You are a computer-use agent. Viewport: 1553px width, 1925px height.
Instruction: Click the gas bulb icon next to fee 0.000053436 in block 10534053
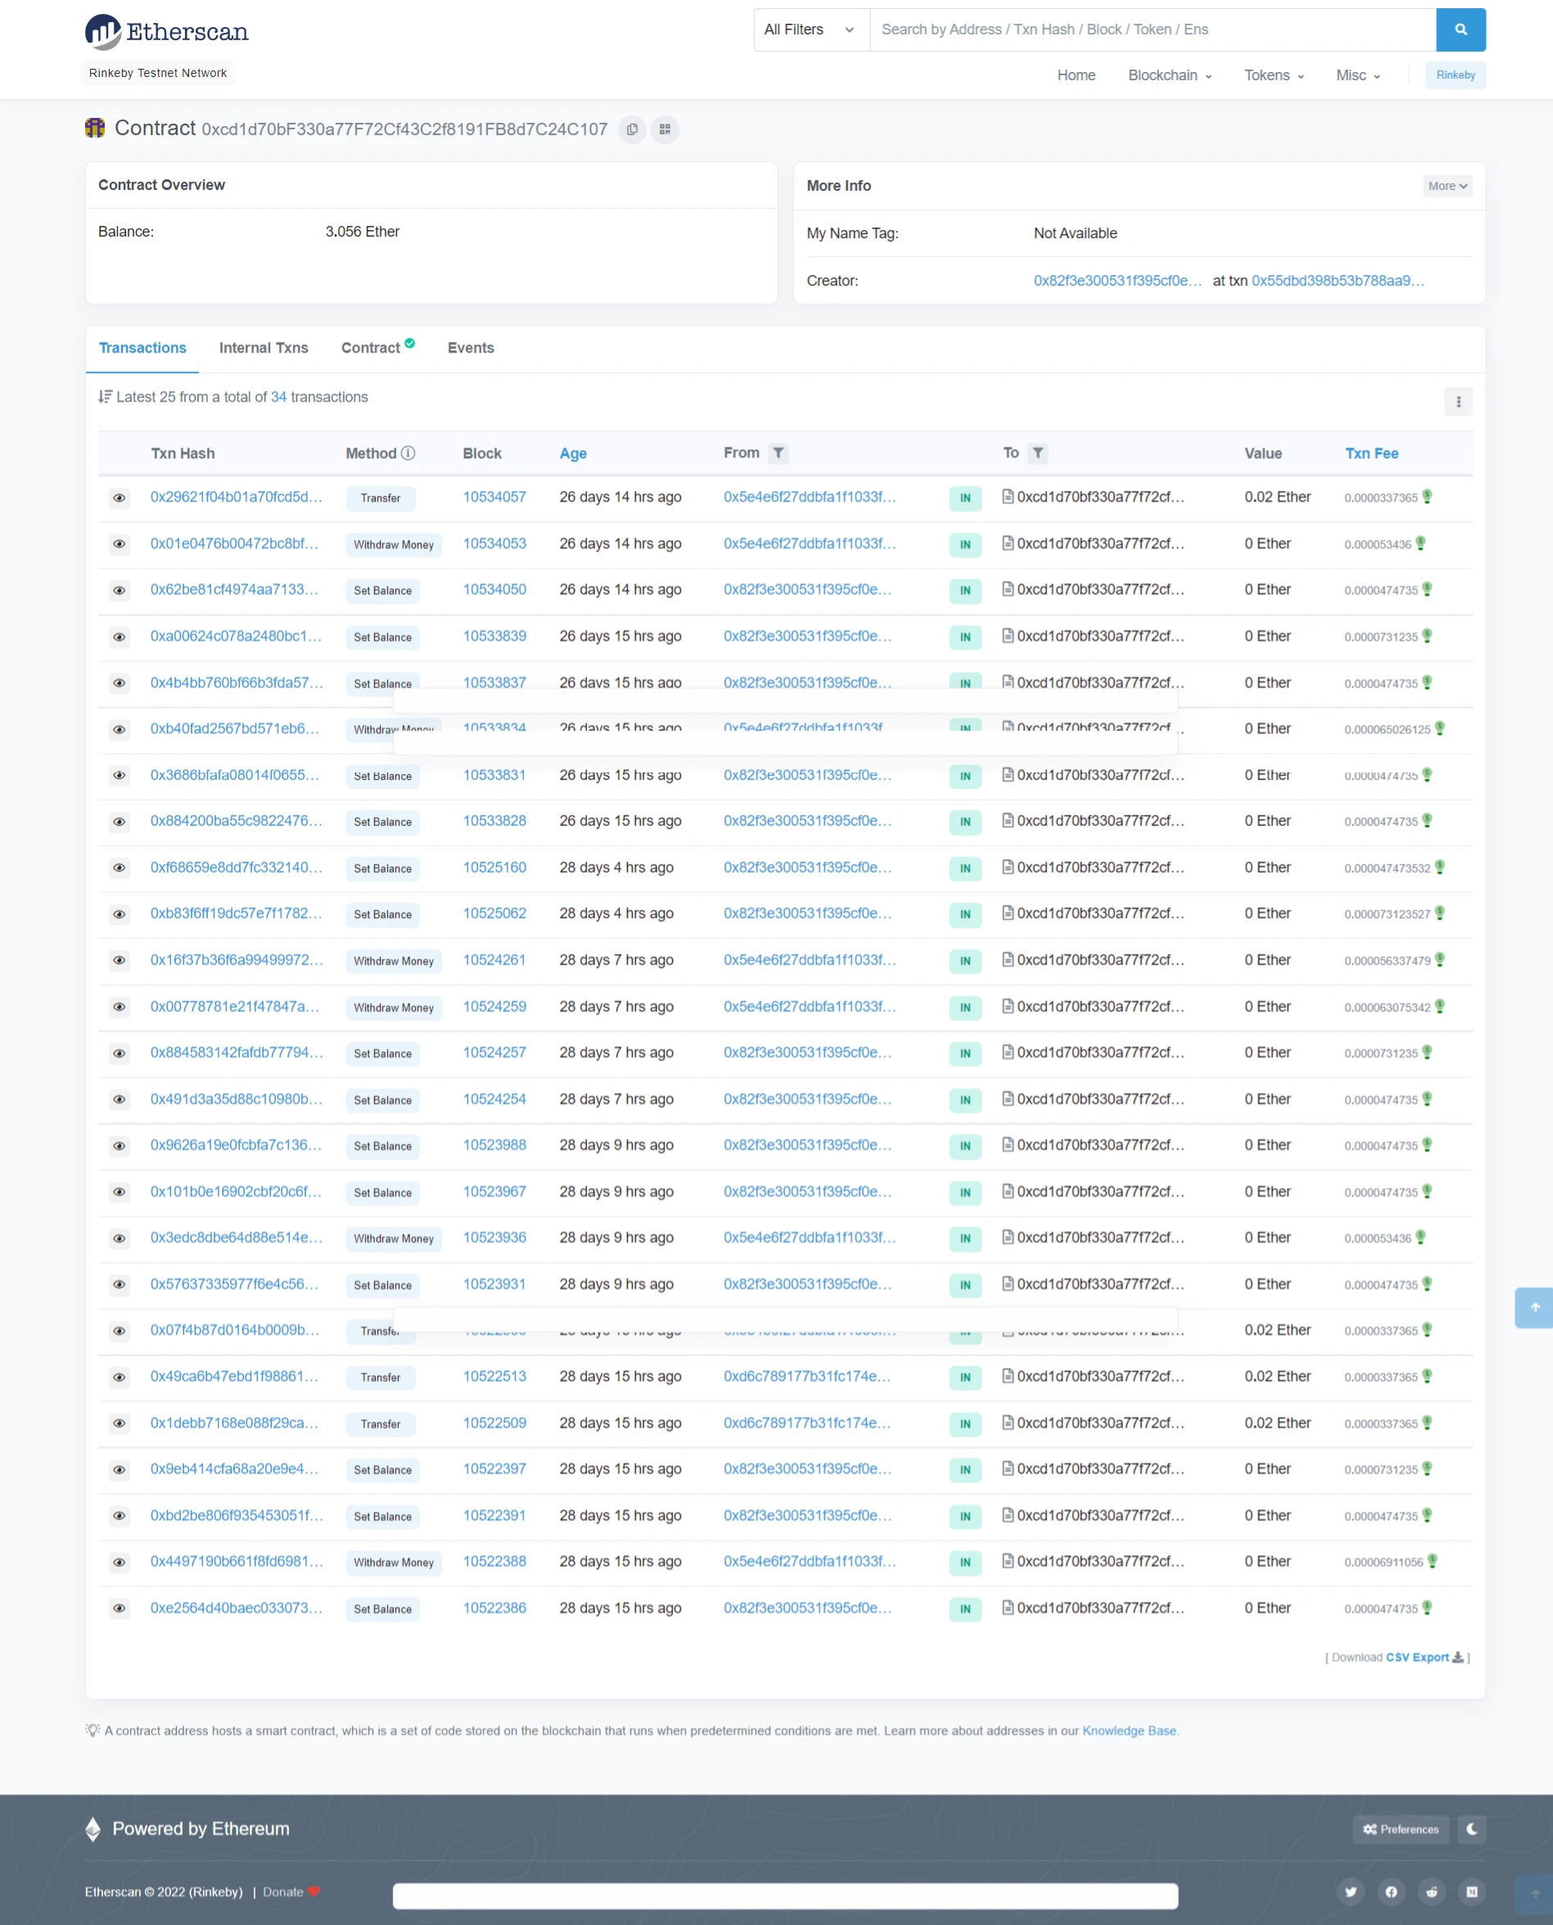click(x=1420, y=543)
